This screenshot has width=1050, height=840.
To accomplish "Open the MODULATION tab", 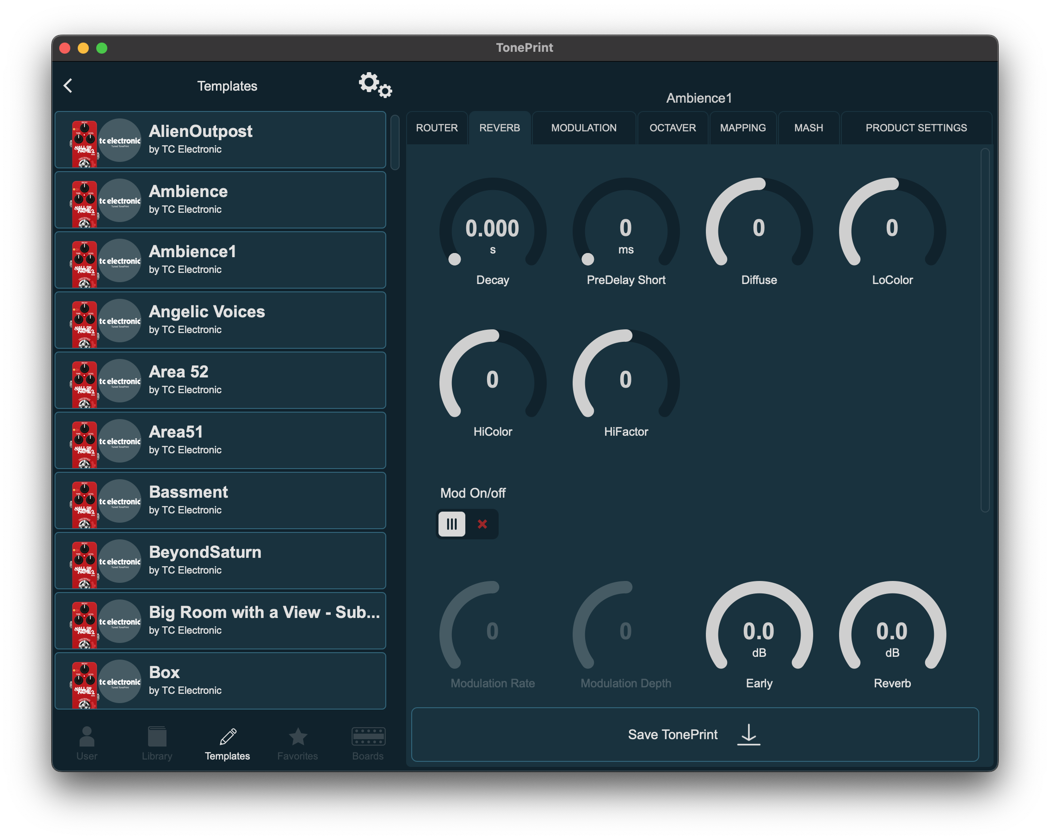I will 584,128.
